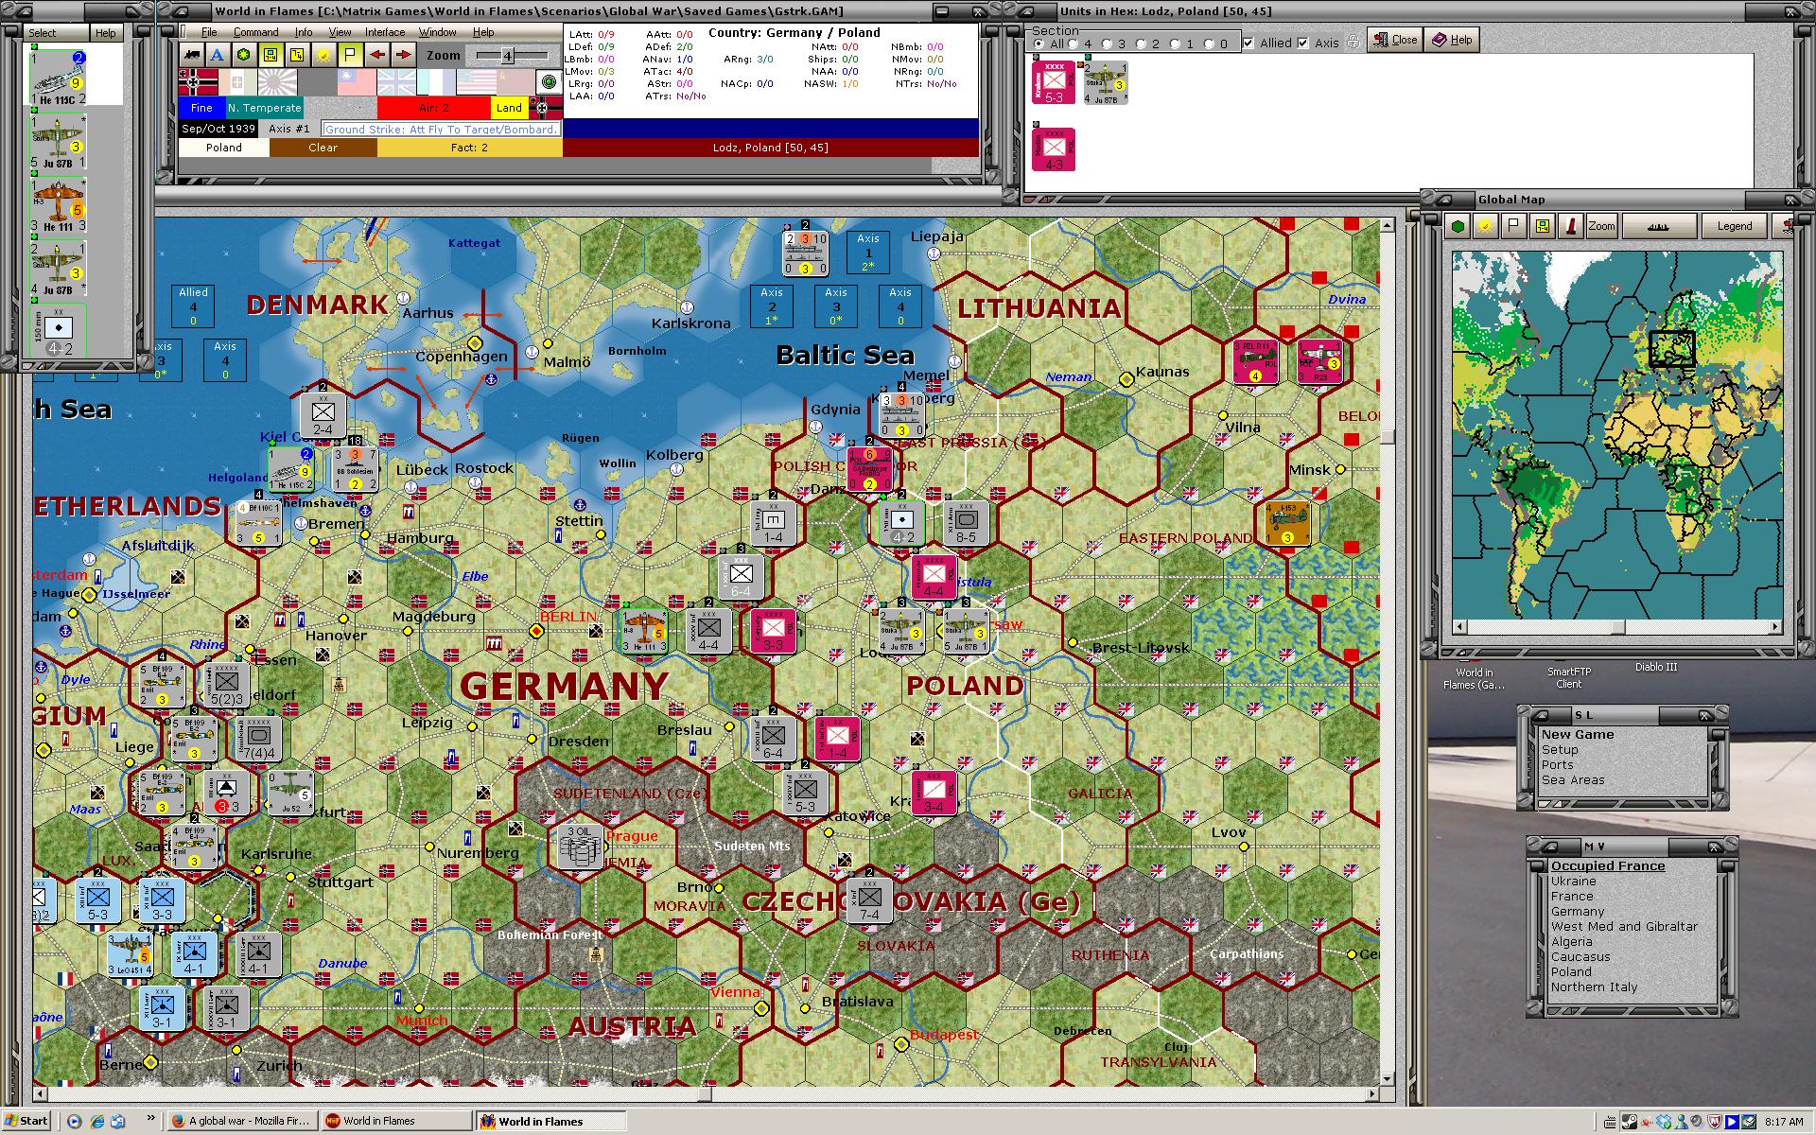Viewport: 1816px width, 1135px height.
Task: Click Close button in Units in Hex
Action: pos(1395,40)
